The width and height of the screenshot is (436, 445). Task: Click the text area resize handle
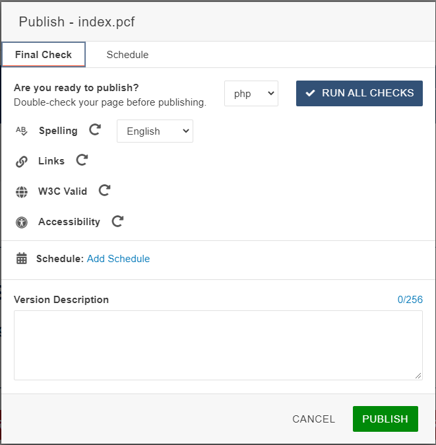point(418,376)
